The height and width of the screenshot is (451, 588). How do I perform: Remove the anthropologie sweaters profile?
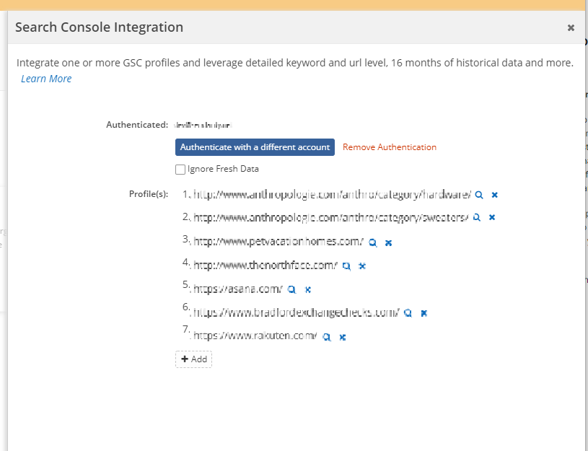[492, 217]
